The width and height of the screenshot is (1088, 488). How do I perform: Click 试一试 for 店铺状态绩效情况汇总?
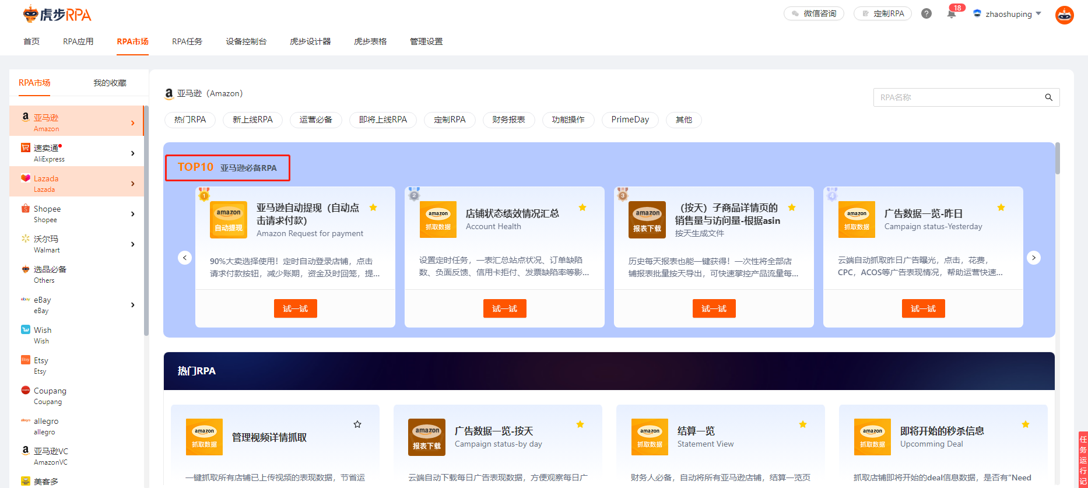[x=505, y=308]
